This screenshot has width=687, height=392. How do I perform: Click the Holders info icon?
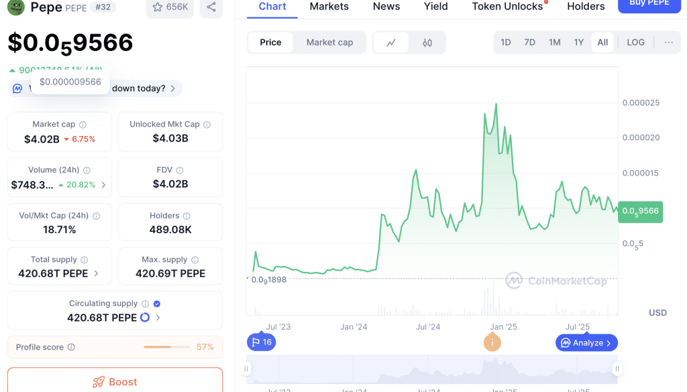click(x=187, y=216)
